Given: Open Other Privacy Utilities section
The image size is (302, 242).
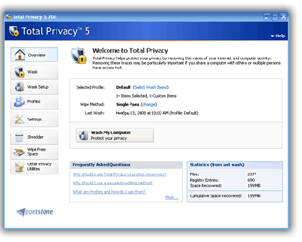Looking at the screenshot, I should [x=34, y=166].
